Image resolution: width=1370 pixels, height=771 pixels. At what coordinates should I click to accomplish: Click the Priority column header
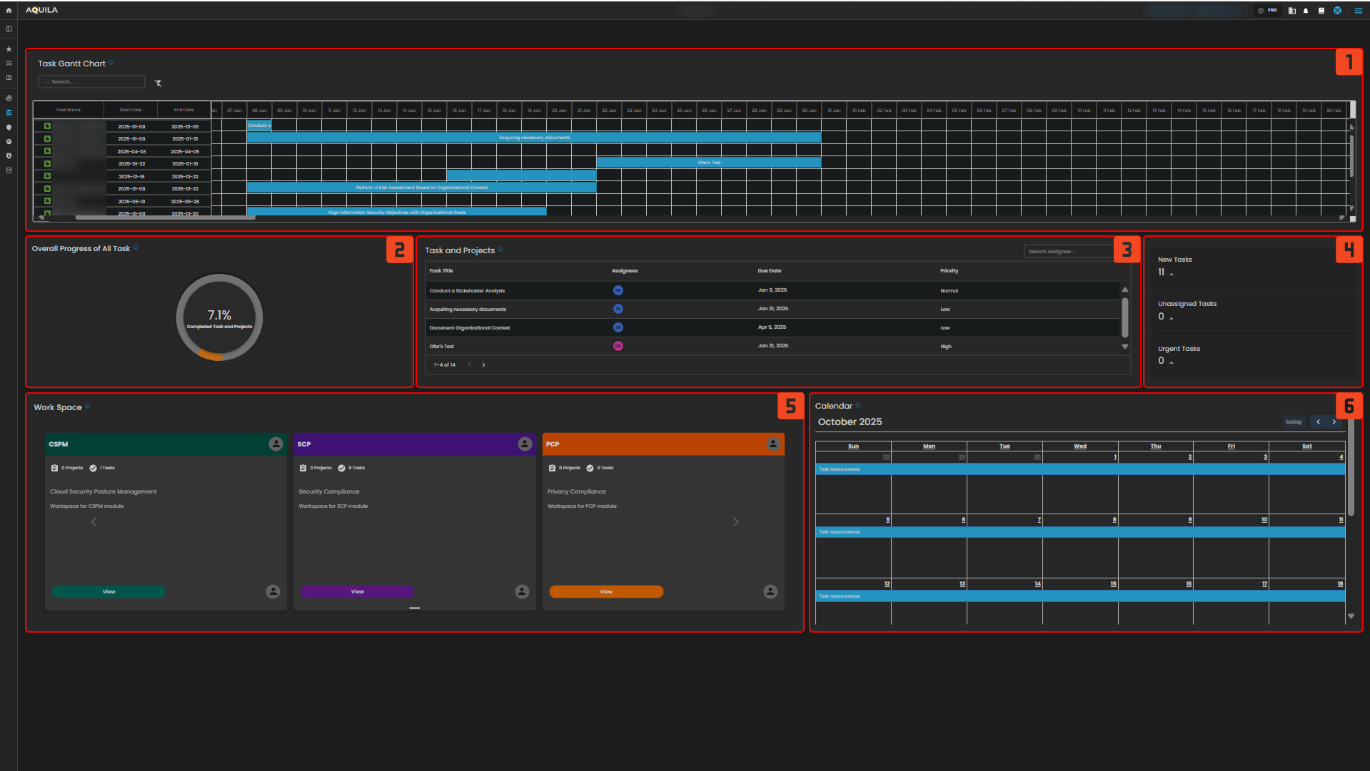[x=949, y=271]
